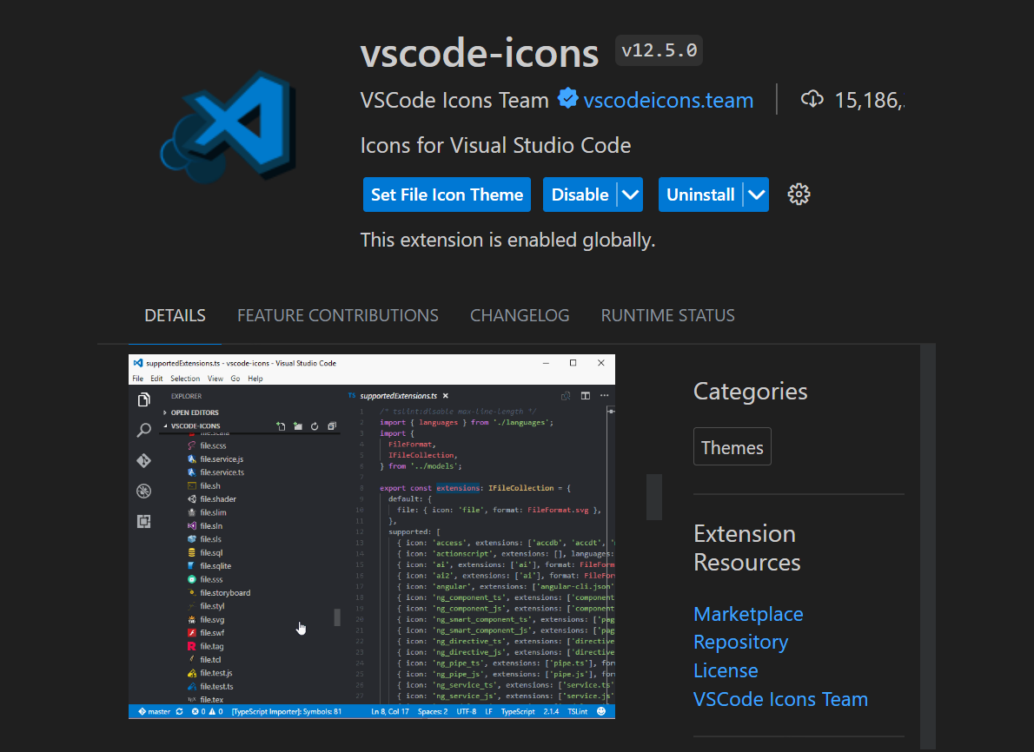Open the vscodeicons.team publisher link
1034x752 pixels.
[668, 100]
